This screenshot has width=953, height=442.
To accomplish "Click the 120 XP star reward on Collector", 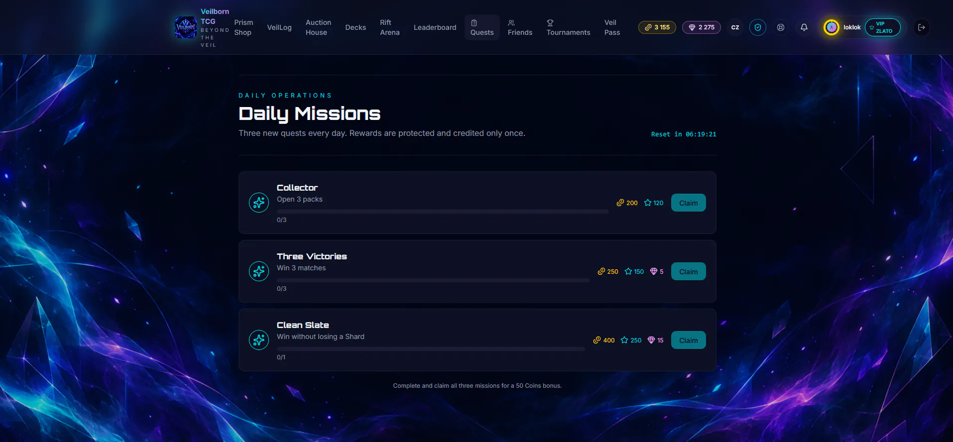I will pyautogui.click(x=654, y=203).
